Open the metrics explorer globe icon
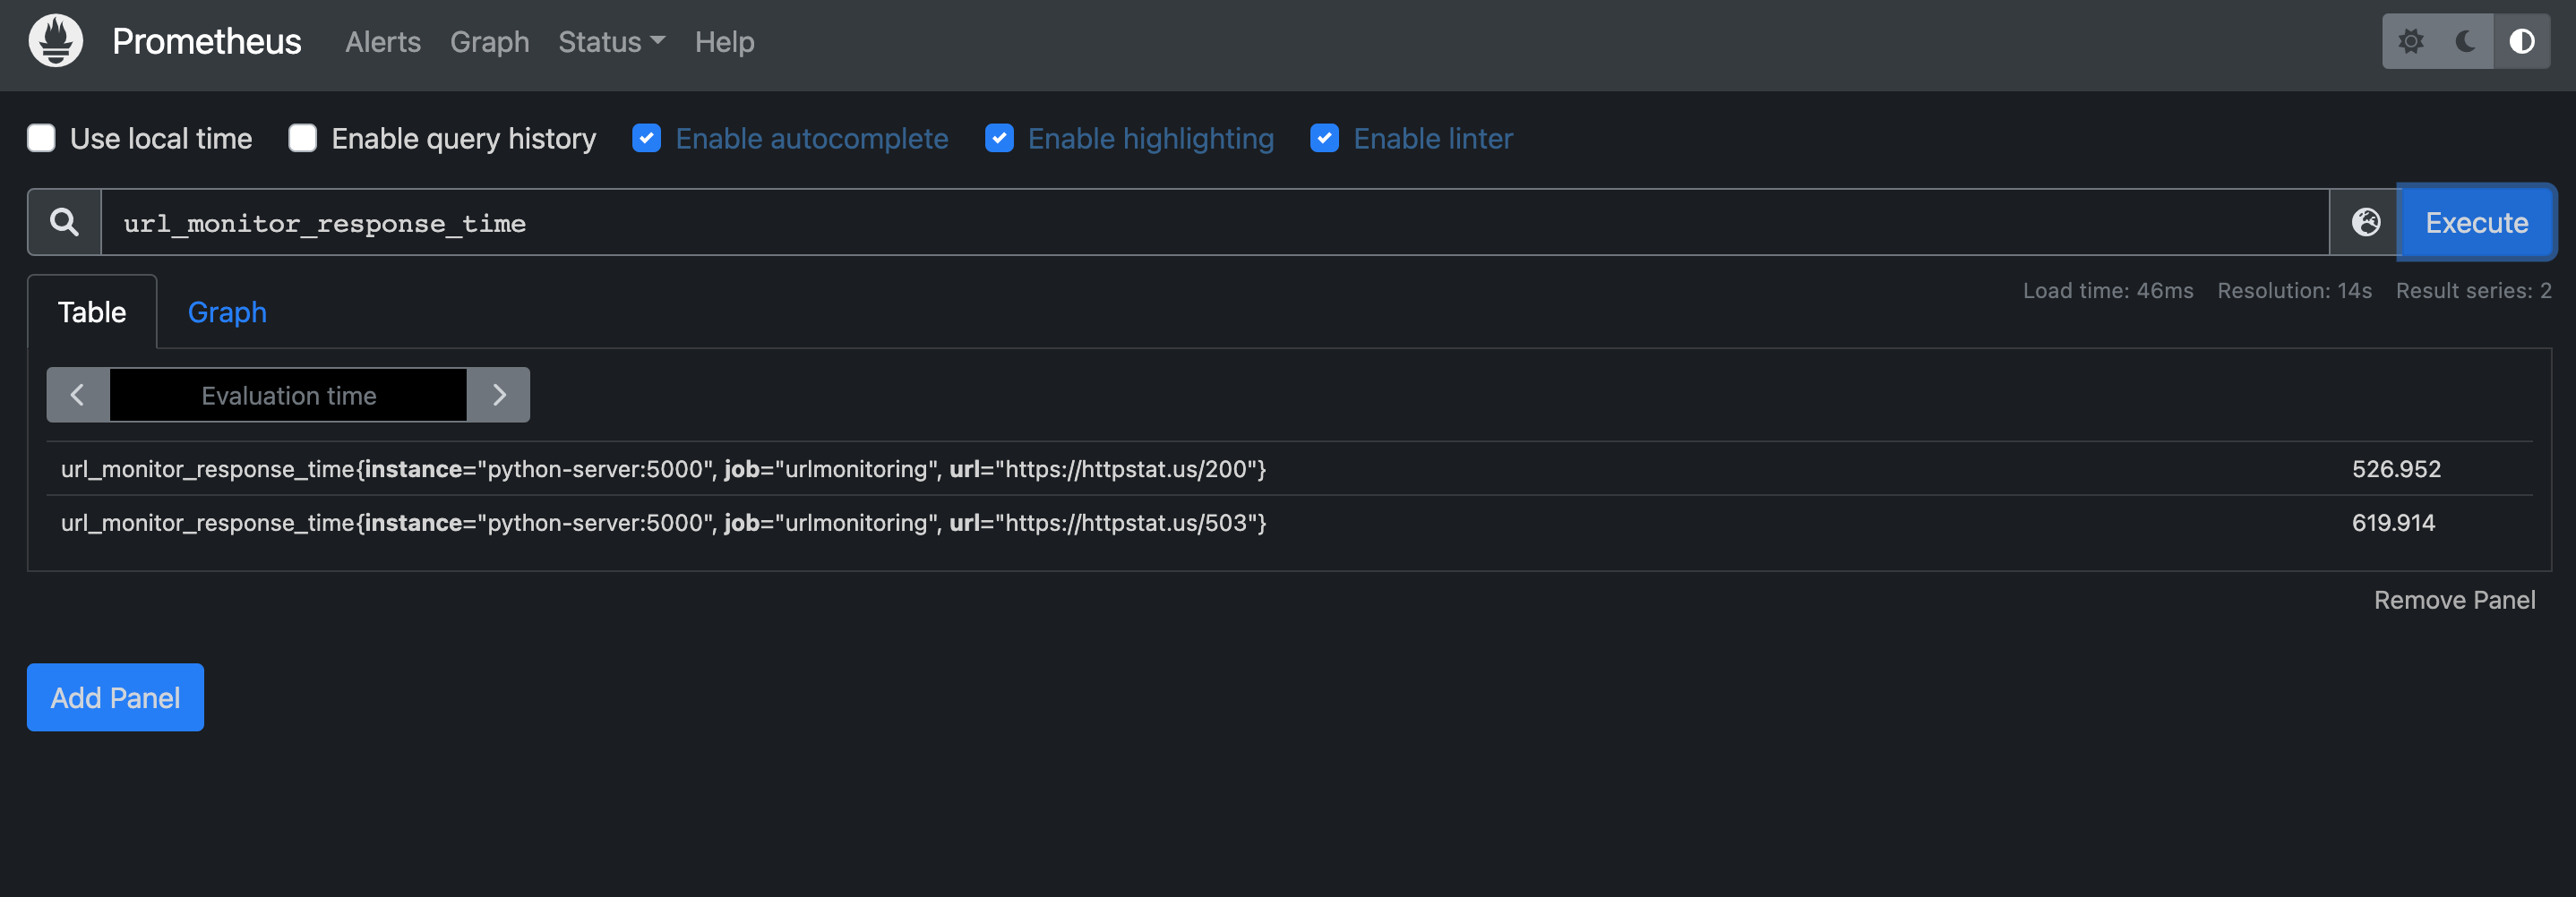This screenshot has height=897, width=2576. click(2364, 222)
